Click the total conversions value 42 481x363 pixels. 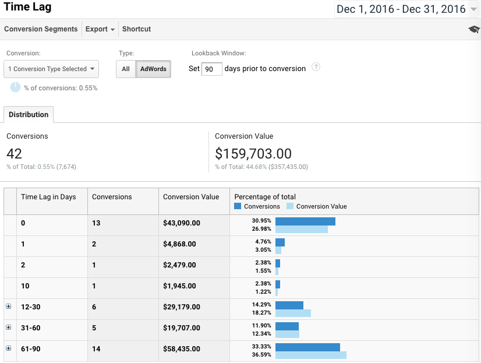[14, 154]
